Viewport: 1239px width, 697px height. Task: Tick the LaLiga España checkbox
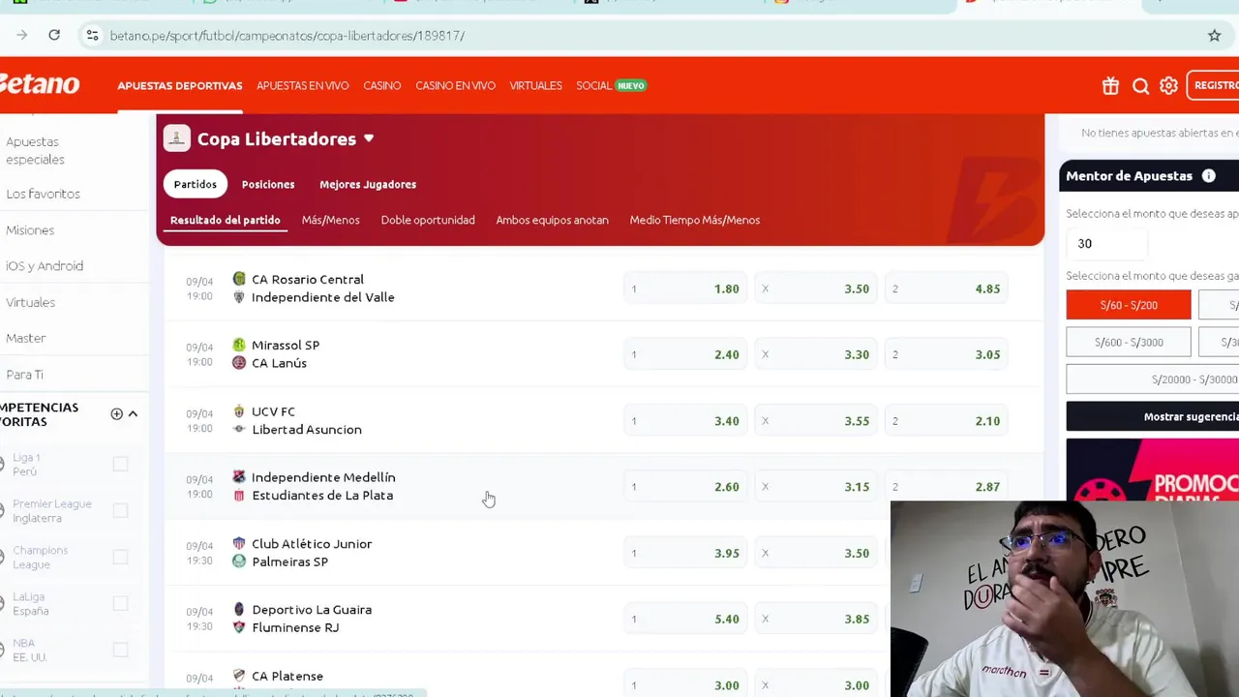tap(120, 603)
